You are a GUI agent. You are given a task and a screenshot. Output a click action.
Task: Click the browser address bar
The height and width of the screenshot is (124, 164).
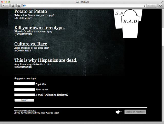84,6
